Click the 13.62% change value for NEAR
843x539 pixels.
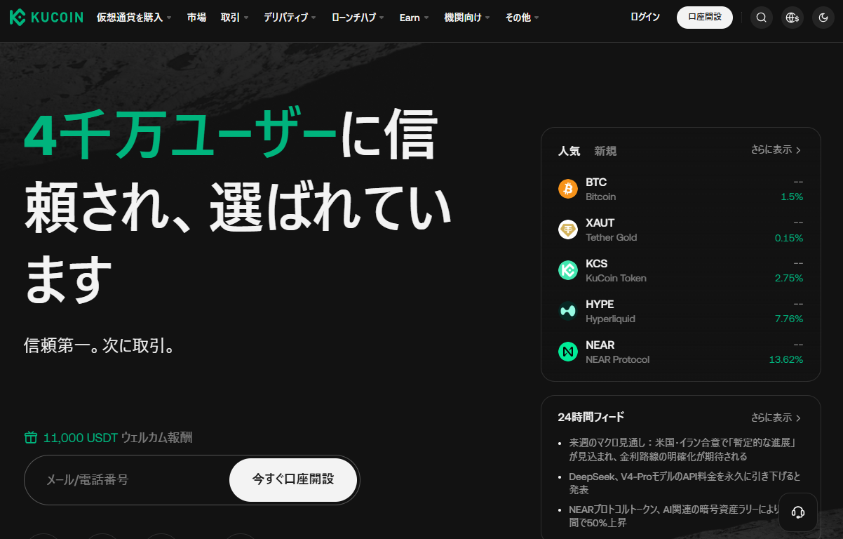point(786,359)
